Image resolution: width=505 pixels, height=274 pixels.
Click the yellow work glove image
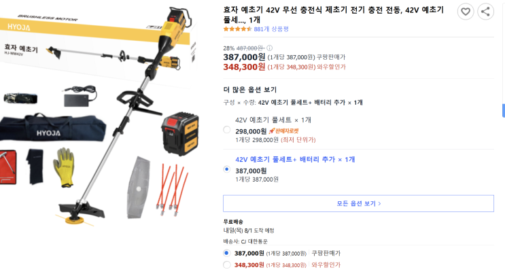coord(65,168)
